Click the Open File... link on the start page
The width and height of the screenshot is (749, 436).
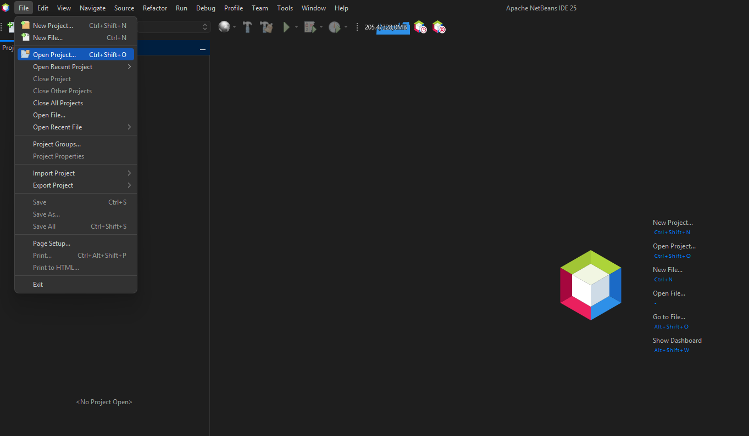coord(669,293)
